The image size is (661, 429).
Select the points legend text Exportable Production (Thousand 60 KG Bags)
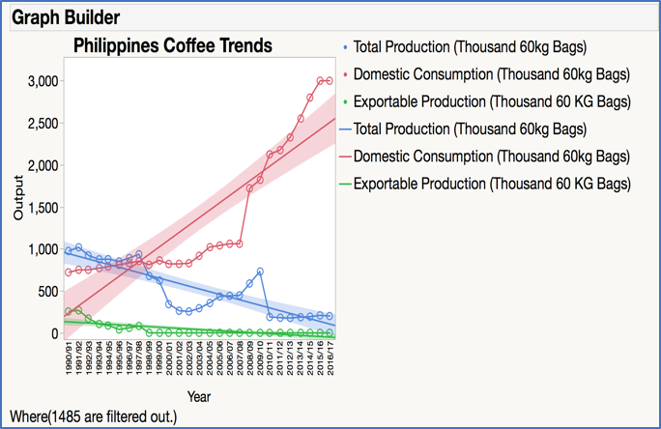492,102
